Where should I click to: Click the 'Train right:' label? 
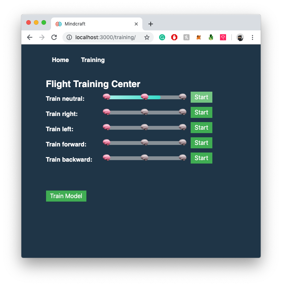[x=62, y=114]
